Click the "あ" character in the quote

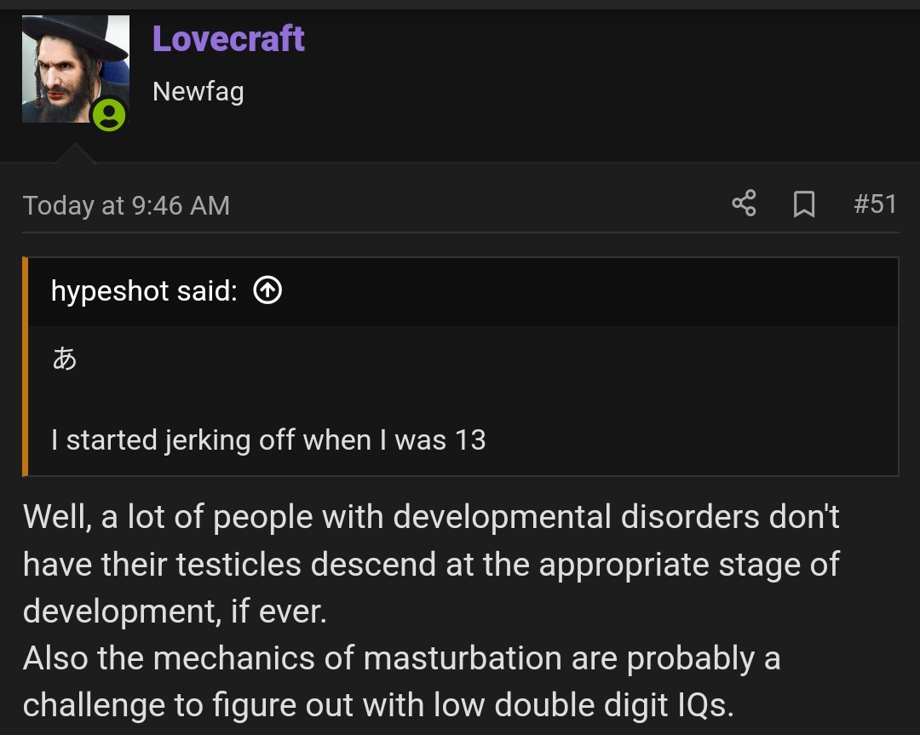65,359
